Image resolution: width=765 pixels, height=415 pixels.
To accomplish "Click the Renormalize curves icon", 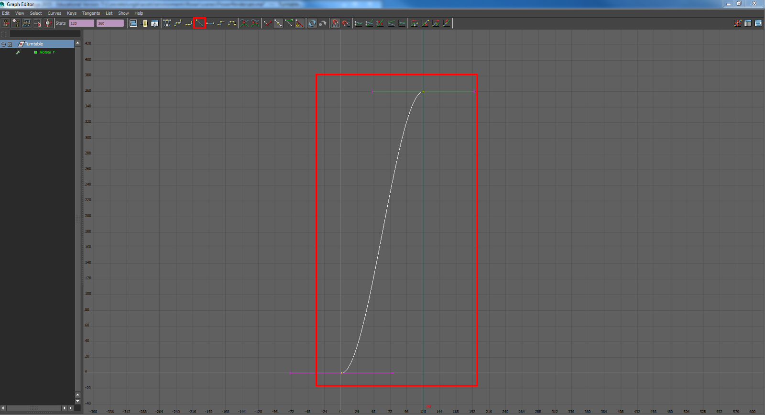I will pos(380,23).
